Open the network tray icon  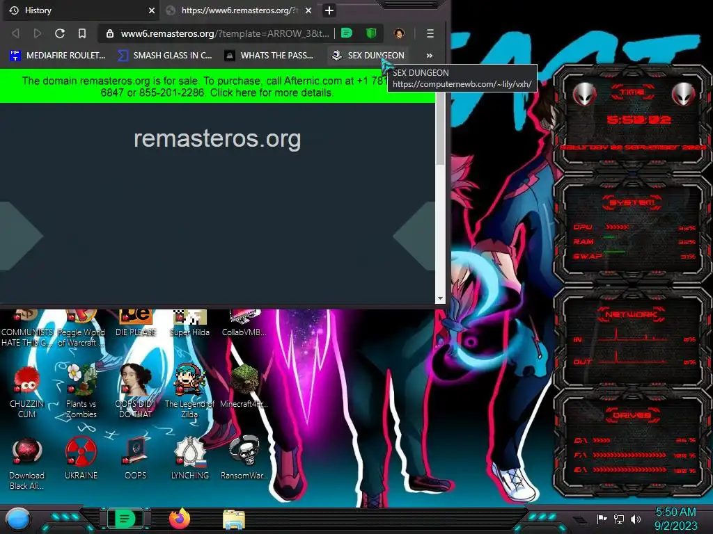tap(619, 519)
